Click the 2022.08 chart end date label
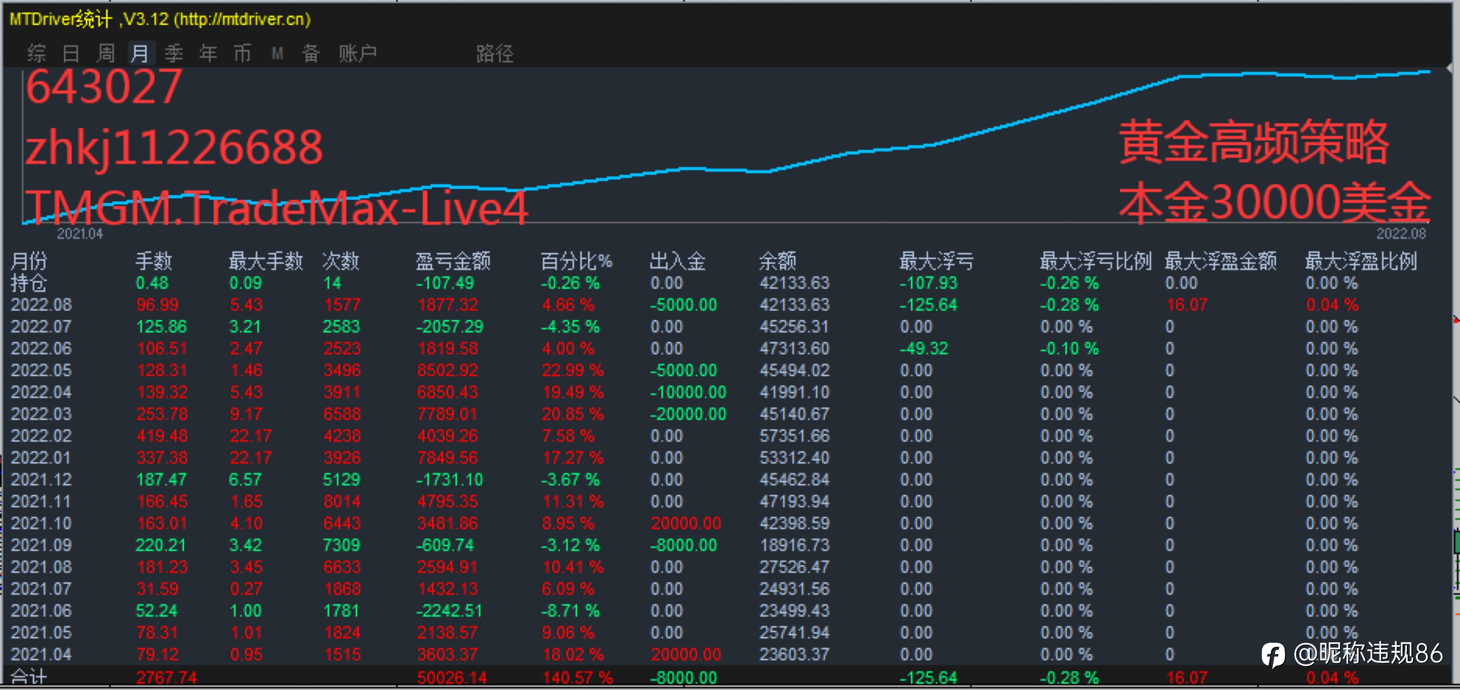This screenshot has width=1460, height=690. [1401, 233]
